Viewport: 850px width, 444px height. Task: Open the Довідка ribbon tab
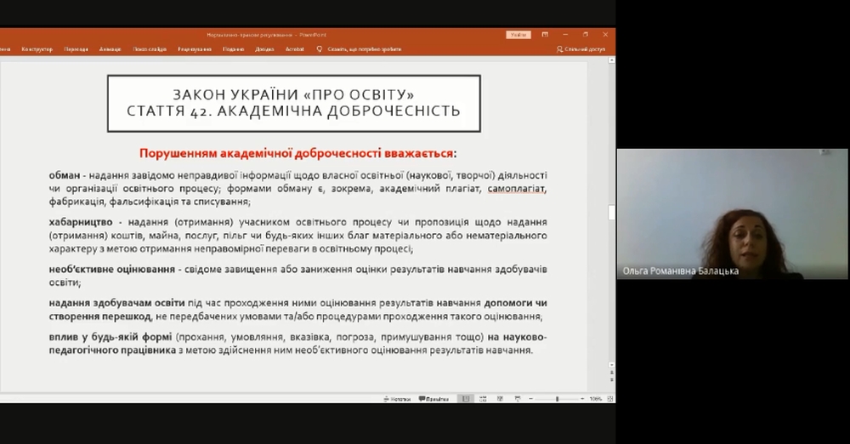264,49
